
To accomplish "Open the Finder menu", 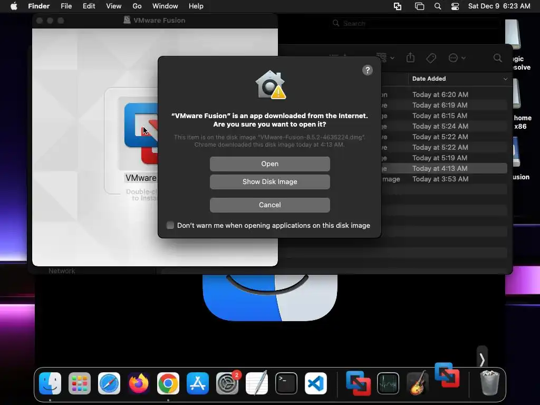I will (x=38, y=6).
